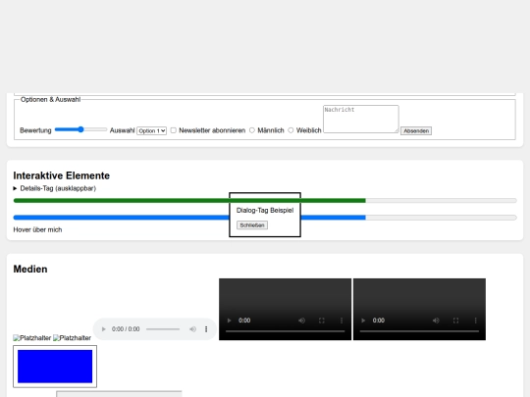Select the Männlich radio button

[252, 130]
